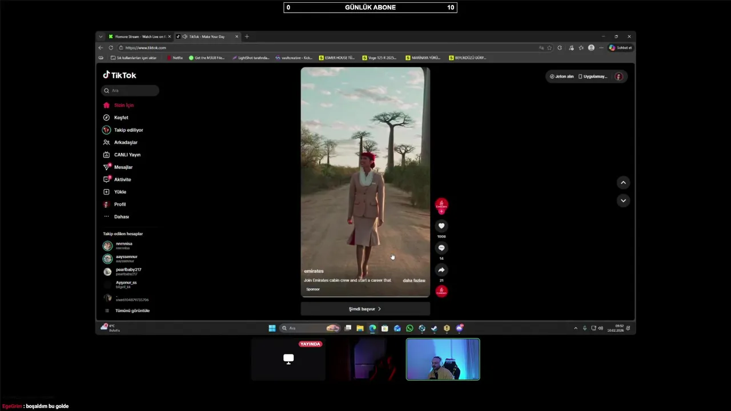Viewport: 731px width, 411px height.
Task: Click Sohbet et copilot button
Action: 620,48
